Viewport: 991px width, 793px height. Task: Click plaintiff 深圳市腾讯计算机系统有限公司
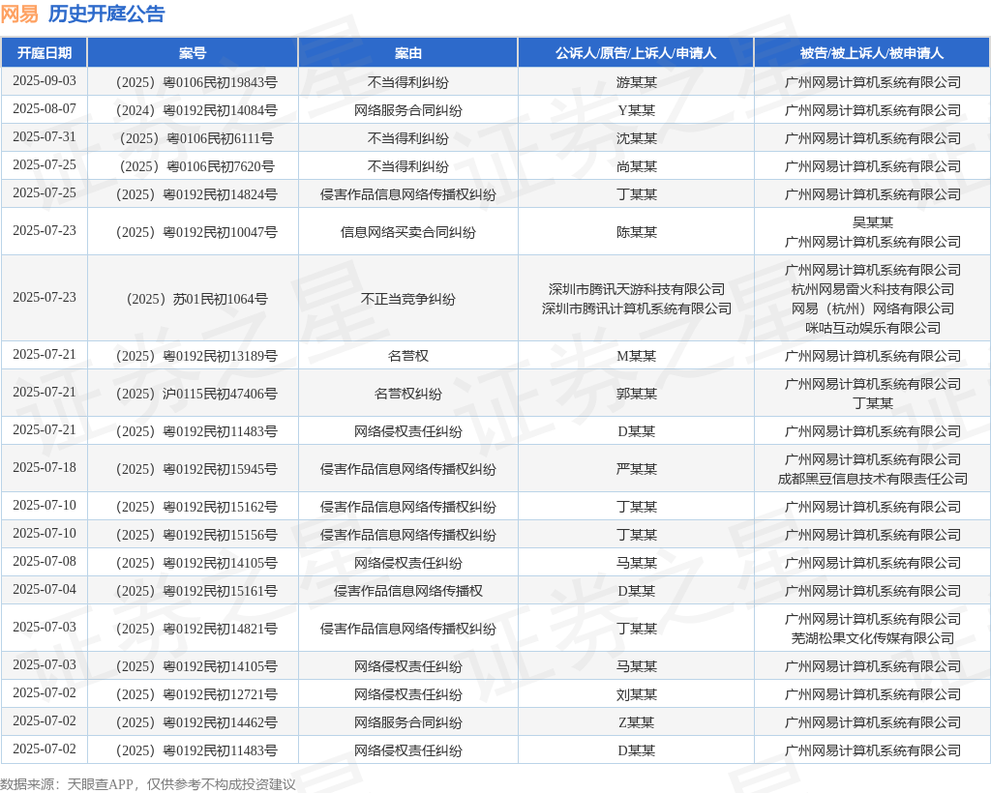[x=637, y=308]
